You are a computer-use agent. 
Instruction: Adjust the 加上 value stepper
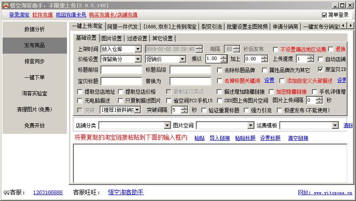coord(264,59)
